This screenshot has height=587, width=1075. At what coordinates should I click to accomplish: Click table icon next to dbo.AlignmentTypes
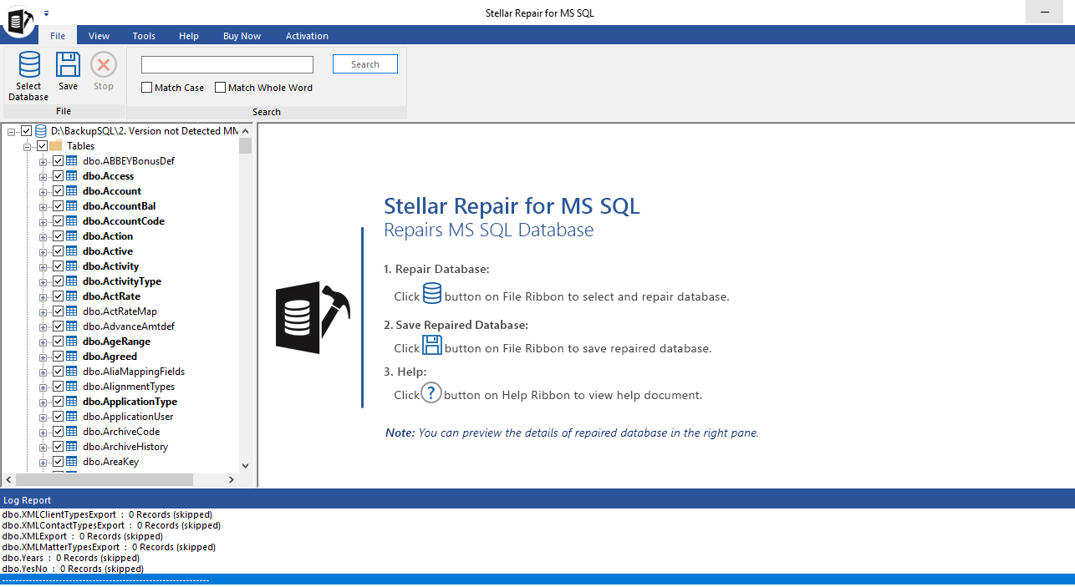pyautogui.click(x=72, y=387)
